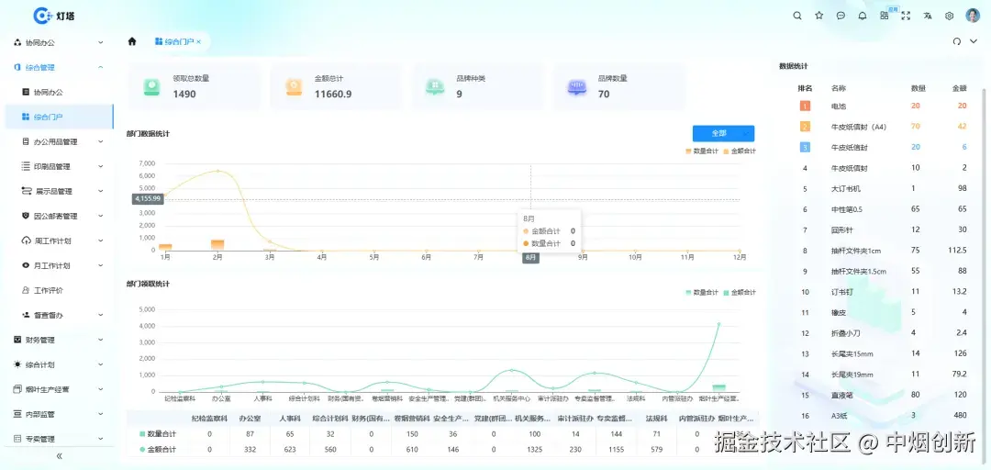This screenshot has width=991, height=470.
Task: Click 11660.9 total amount value
Action: pyautogui.click(x=333, y=95)
